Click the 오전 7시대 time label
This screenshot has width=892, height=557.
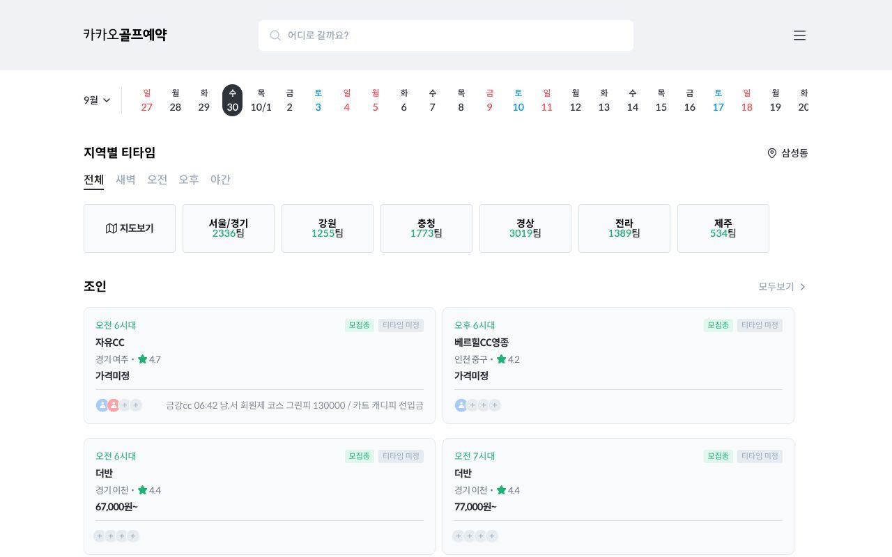pyautogui.click(x=475, y=456)
